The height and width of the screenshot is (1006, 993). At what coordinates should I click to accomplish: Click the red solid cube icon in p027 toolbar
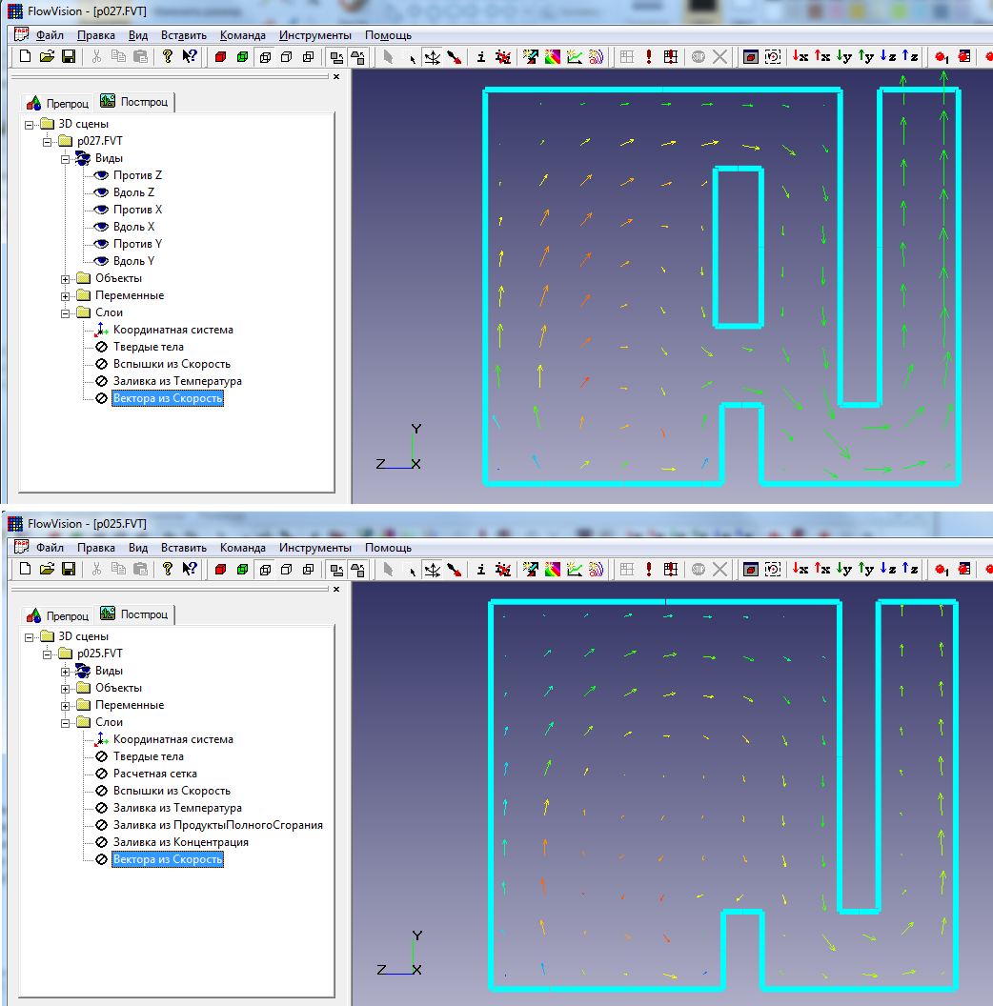(220, 57)
